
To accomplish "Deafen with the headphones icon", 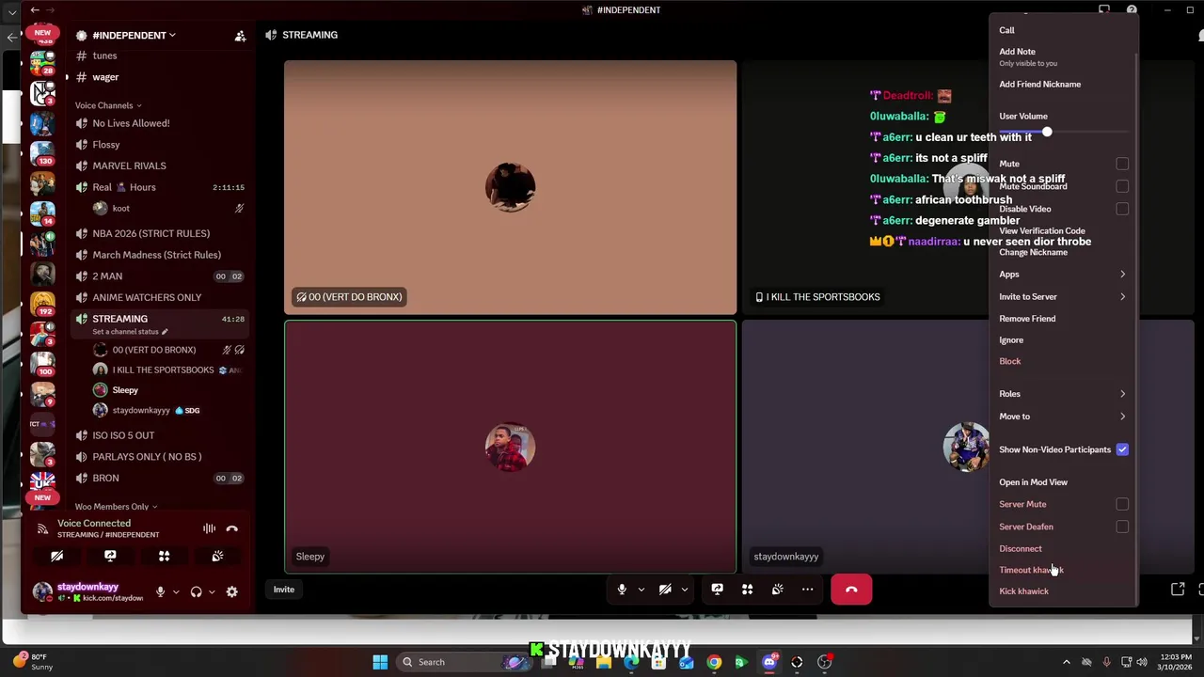I will point(196,591).
